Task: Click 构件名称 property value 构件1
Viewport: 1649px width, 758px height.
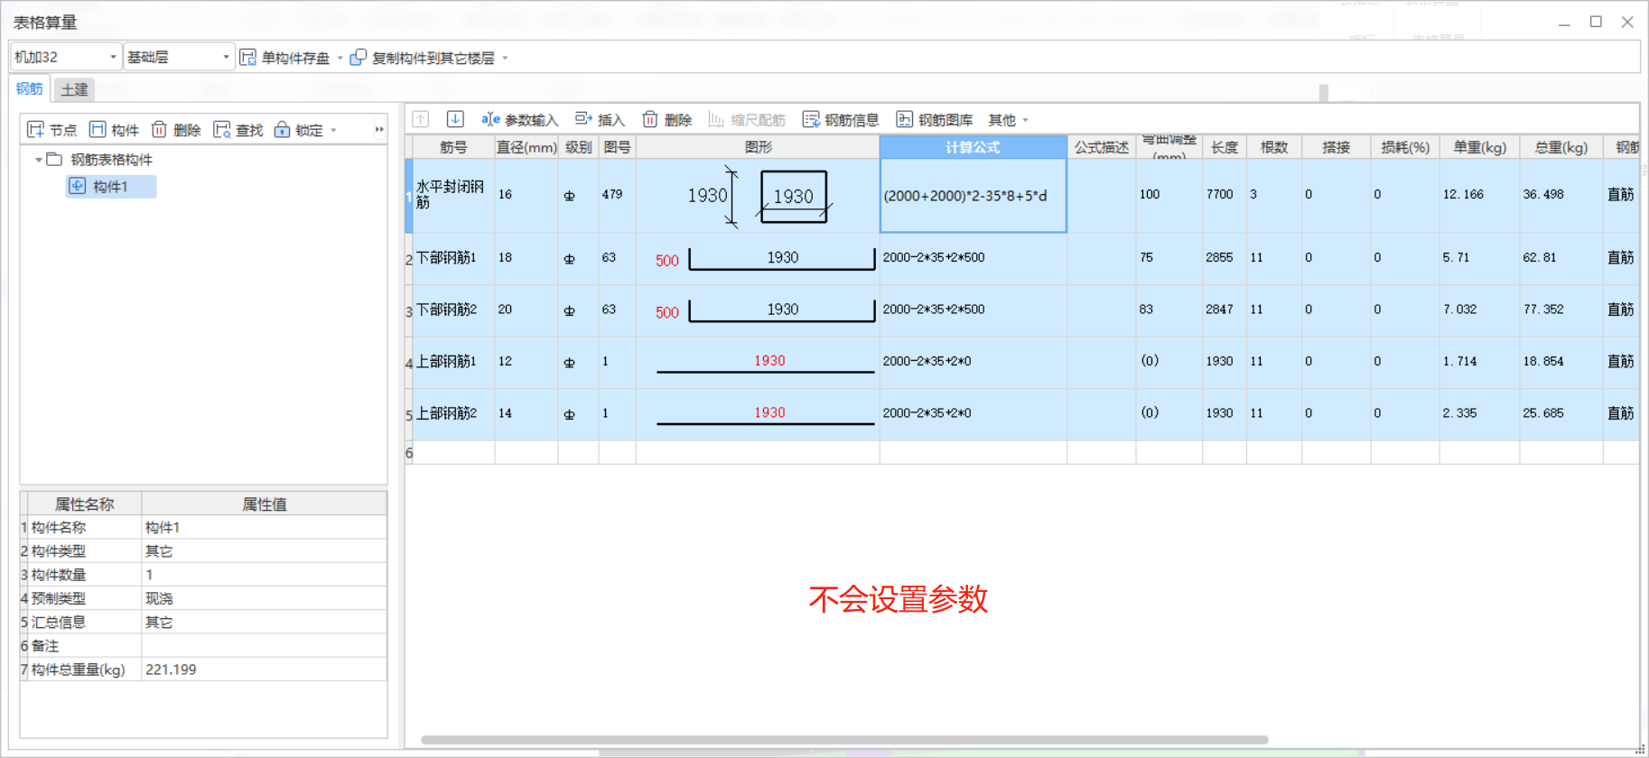Action: pos(264,528)
